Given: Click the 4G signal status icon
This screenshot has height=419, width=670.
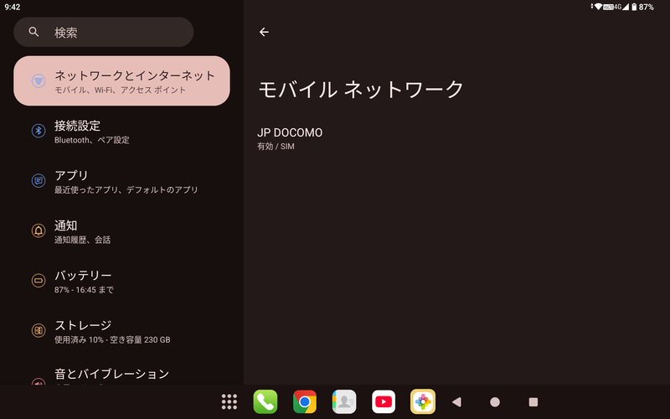Looking at the screenshot, I should point(621,7).
